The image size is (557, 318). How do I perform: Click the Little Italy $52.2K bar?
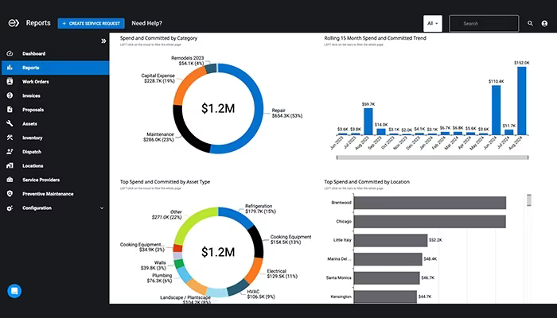(x=391, y=240)
